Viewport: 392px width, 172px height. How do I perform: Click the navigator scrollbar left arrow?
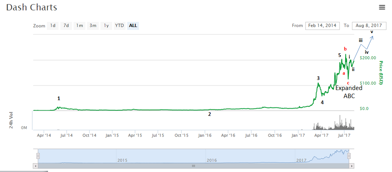coord(36,166)
